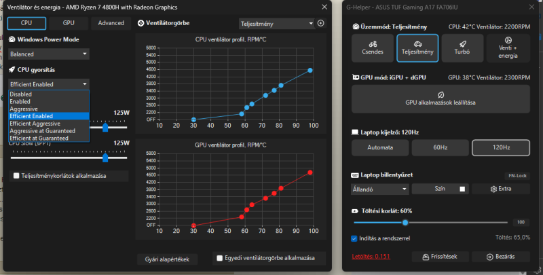Click the Töltési korlát battery icon

point(355,211)
